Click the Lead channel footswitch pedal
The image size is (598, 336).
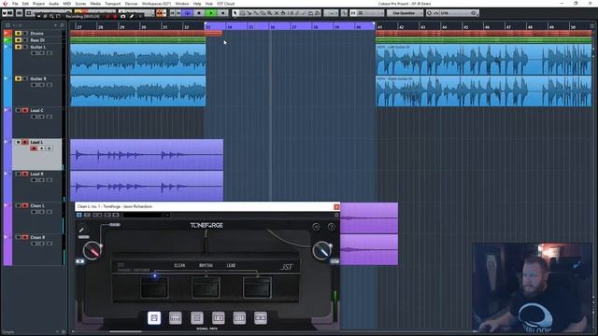pos(257,287)
